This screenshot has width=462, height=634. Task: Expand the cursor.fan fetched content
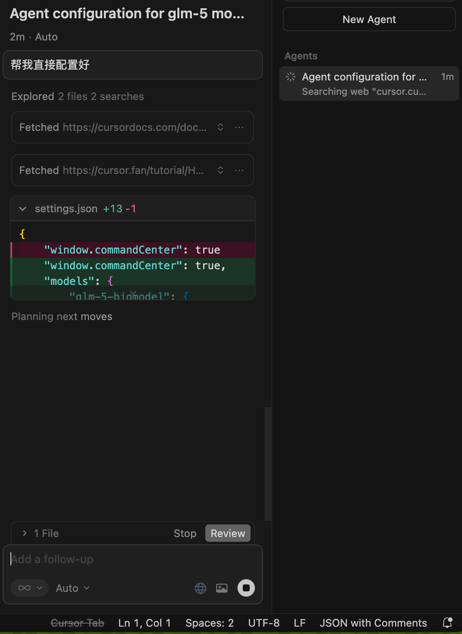(x=220, y=170)
